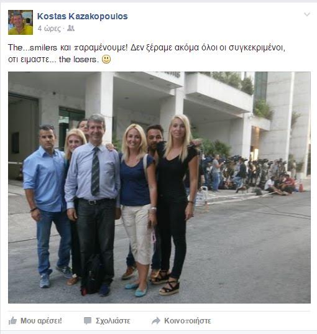Click the bearded man peeking between women

click(155, 135)
